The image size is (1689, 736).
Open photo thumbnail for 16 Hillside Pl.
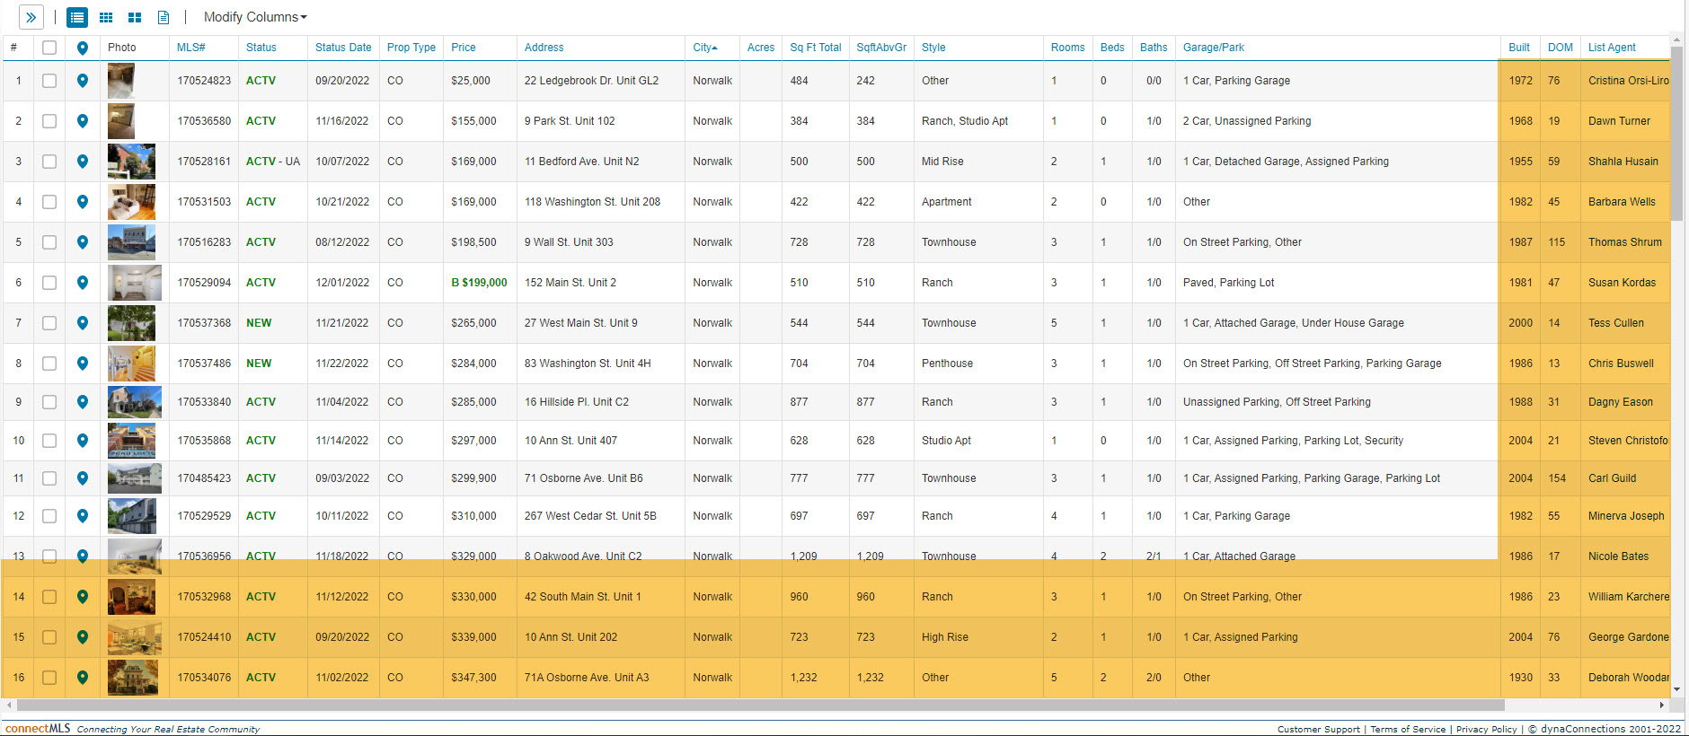[x=135, y=402]
